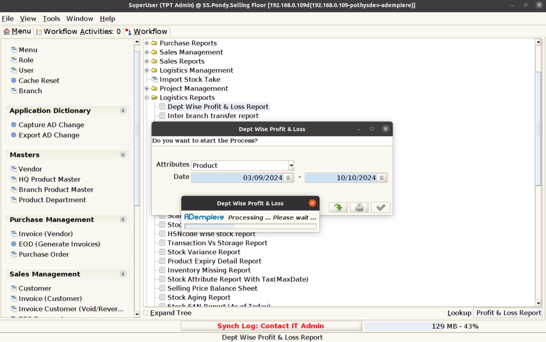This screenshot has height=342, width=546.
Task: Click the Cache Reset gear icon
Action: click(13, 80)
